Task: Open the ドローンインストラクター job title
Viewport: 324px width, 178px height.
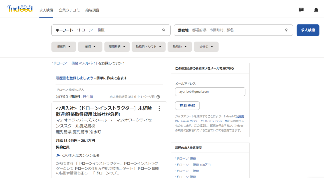Action: 104,111
